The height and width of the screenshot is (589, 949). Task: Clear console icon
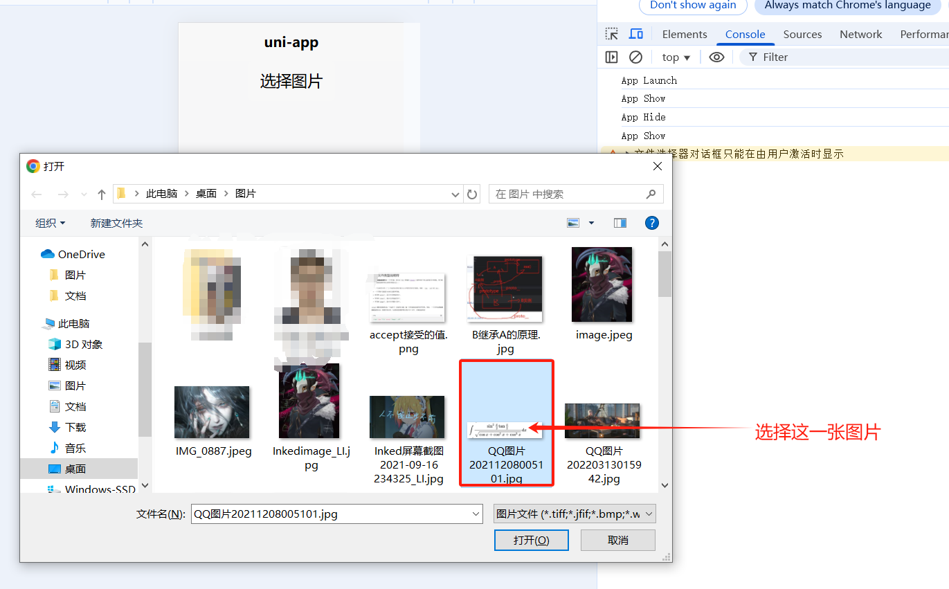point(635,57)
